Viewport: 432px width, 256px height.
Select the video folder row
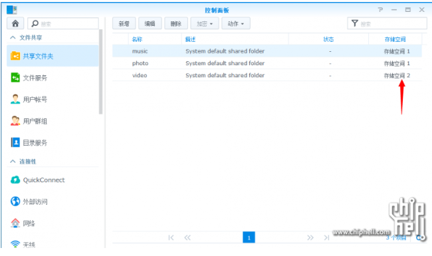tap(267, 75)
